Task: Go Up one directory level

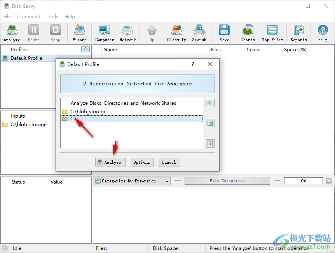Action: click(x=152, y=33)
